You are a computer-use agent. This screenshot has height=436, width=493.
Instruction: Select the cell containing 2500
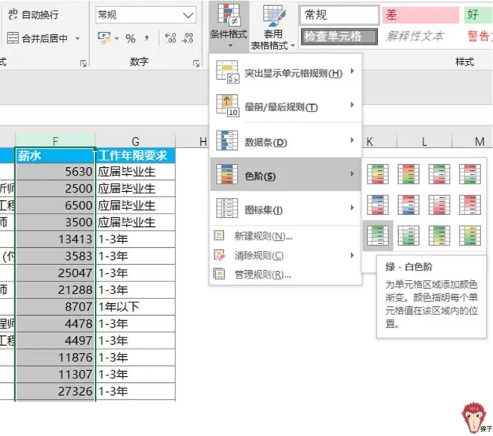point(55,189)
